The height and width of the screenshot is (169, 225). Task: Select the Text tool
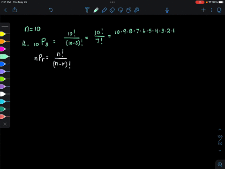point(87,10)
